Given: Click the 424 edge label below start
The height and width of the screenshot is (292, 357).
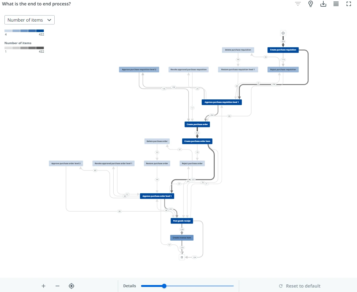Looking at the screenshot, I should point(283,42).
